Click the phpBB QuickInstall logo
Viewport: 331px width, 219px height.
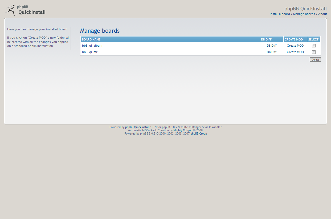click(x=25, y=10)
